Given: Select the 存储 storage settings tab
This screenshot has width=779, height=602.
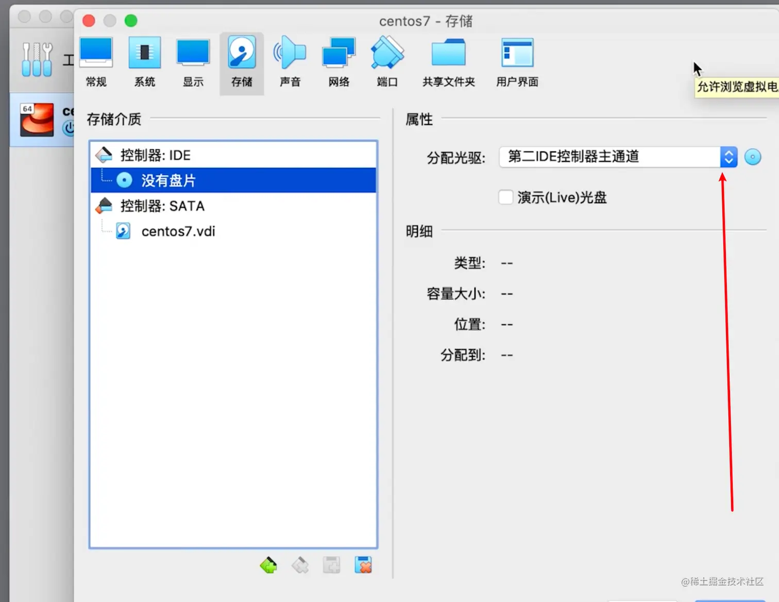Looking at the screenshot, I should pyautogui.click(x=242, y=63).
